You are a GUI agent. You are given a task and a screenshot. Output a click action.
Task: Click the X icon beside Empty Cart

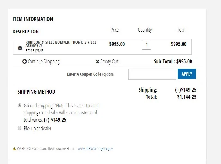tap(98, 62)
